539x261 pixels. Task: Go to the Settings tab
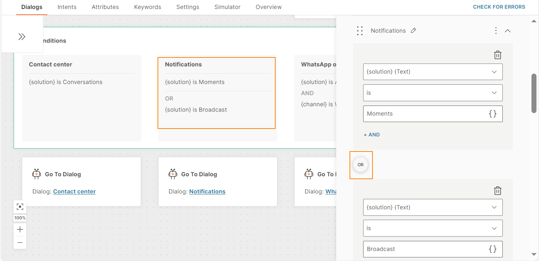[188, 7]
